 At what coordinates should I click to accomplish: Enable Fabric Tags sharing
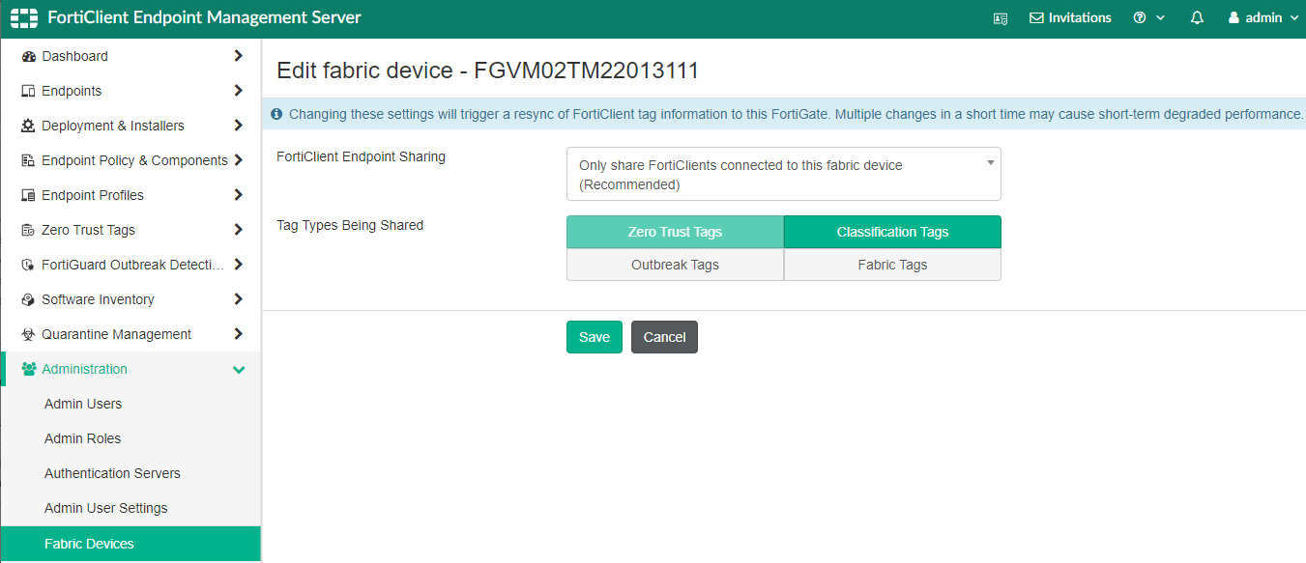pyautogui.click(x=891, y=264)
